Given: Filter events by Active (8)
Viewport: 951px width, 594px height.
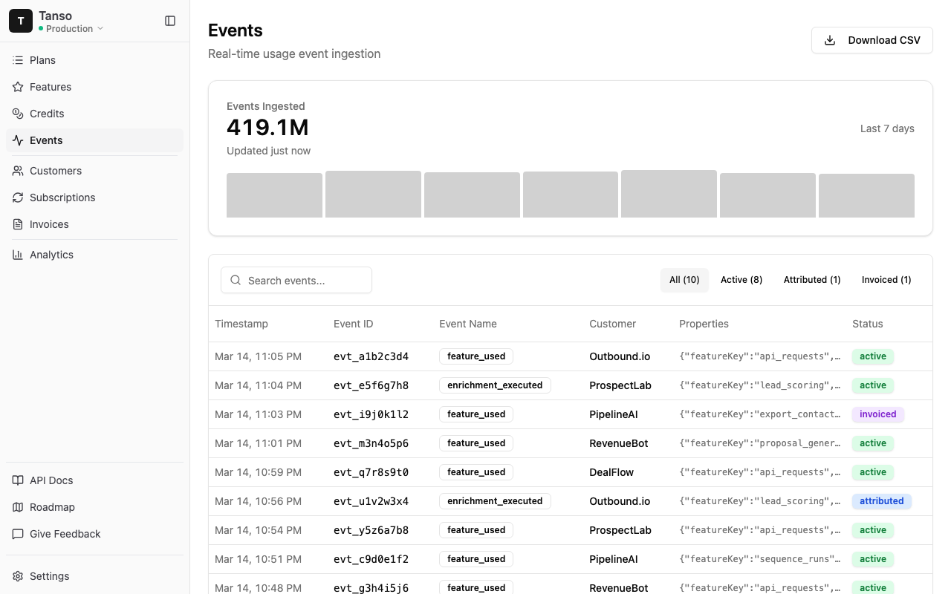Looking at the screenshot, I should point(741,280).
